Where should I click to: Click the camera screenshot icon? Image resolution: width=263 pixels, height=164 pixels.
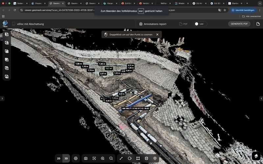86,158
